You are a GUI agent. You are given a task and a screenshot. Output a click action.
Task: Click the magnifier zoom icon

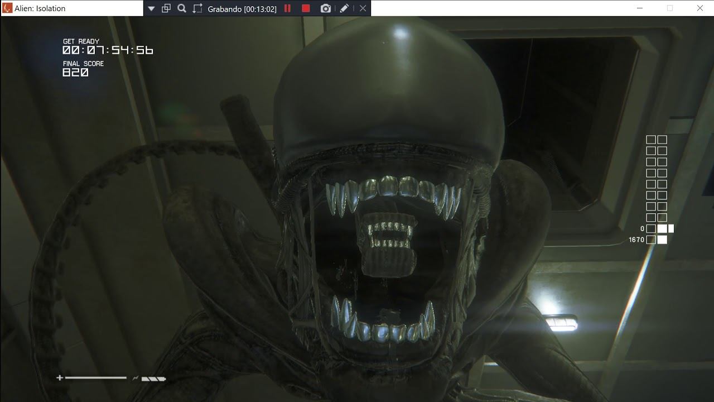coord(182,8)
